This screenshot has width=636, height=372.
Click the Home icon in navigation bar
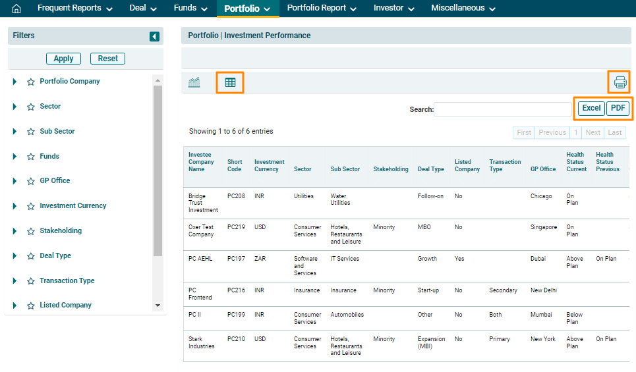pyautogui.click(x=16, y=9)
